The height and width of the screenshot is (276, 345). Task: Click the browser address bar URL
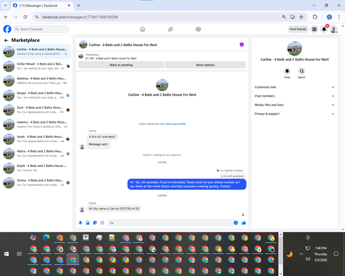pyautogui.click(x=80, y=17)
